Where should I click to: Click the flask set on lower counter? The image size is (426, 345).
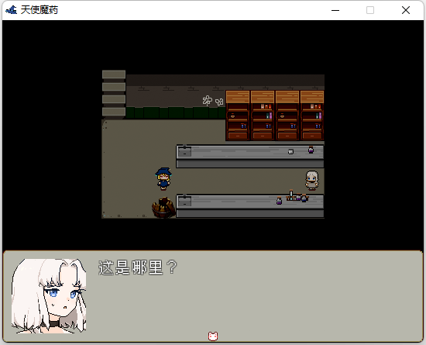297,196
